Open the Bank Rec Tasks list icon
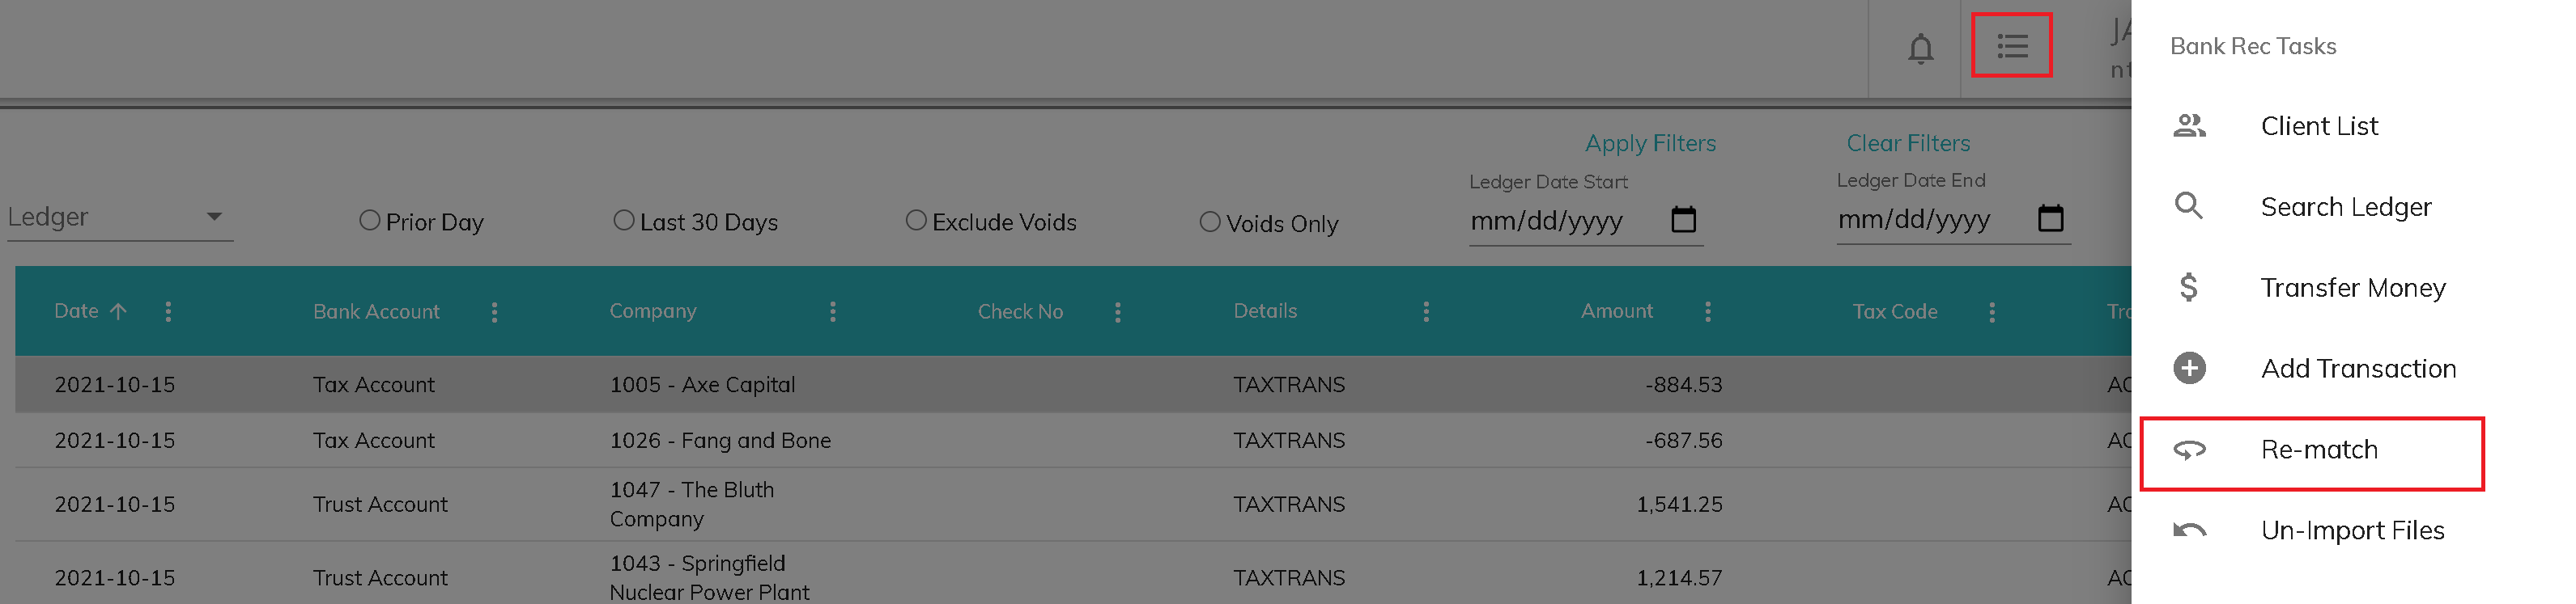The width and height of the screenshot is (2576, 604). click(x=2012, y=46)
